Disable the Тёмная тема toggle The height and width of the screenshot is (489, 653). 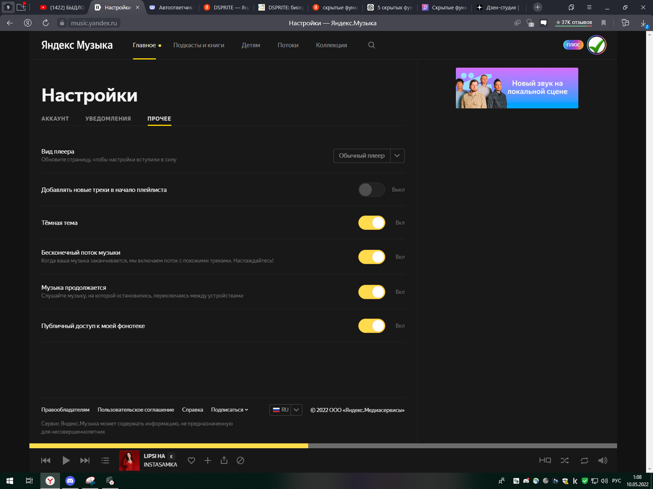[371, 222]
